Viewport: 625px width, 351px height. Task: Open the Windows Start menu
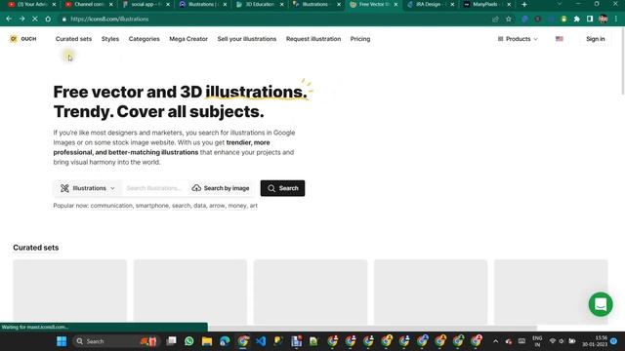point(62,341)
